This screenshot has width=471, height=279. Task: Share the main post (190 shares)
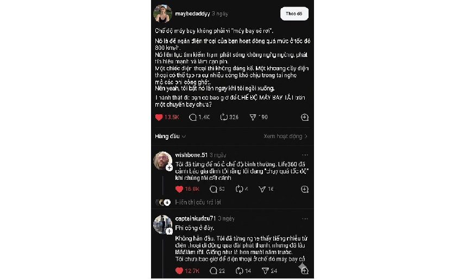[x=253, y=117]
